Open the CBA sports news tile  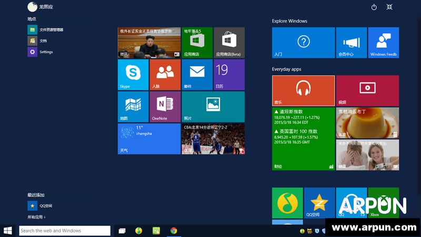pos(213,139)
